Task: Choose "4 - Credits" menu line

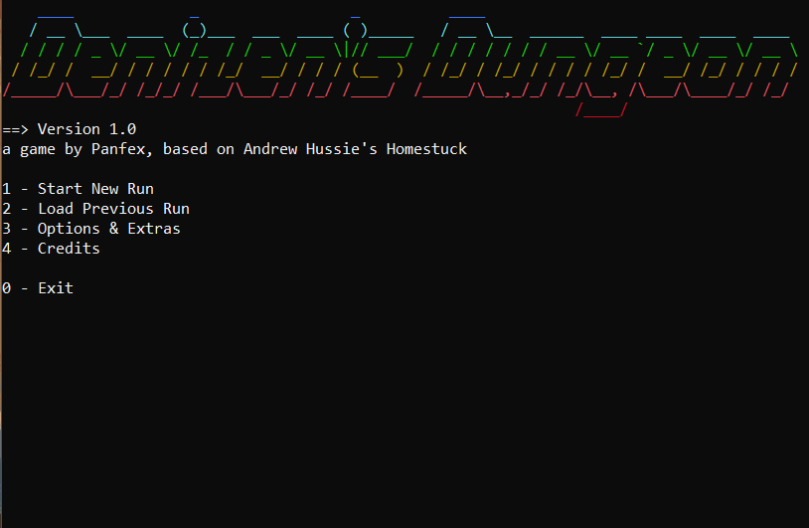Action: pos(52,249)
